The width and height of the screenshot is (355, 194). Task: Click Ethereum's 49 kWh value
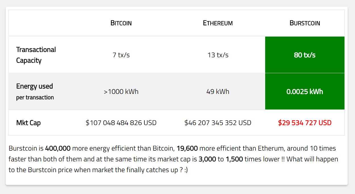[218, 92]
